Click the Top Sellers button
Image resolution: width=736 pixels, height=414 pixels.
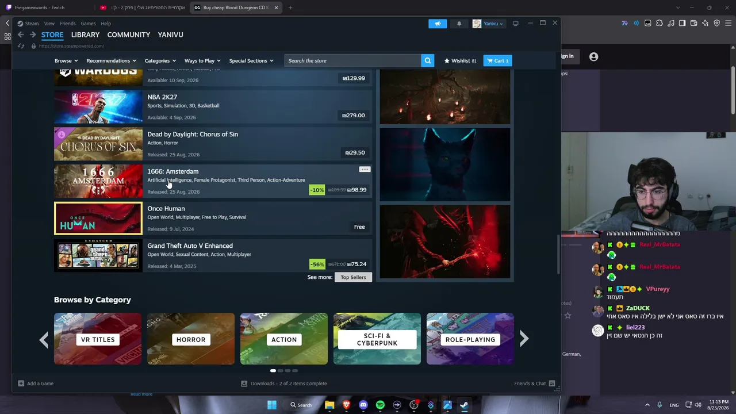(x=353, y=277)
